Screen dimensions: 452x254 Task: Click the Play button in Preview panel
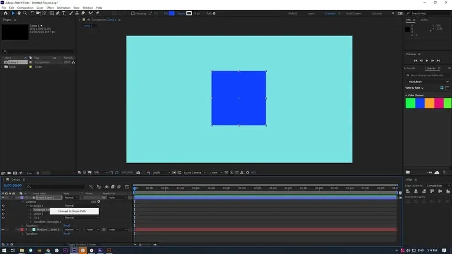tap(426, 61)
